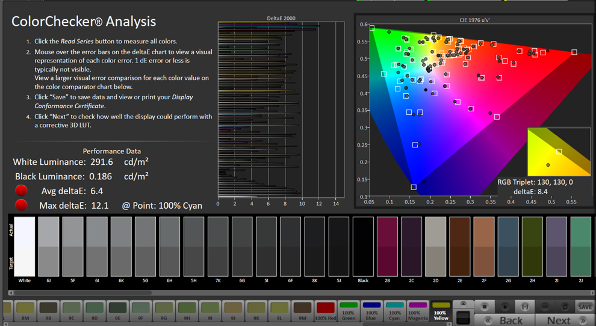The height and width of the screenshot is (326, 596).
Task: Expand panel with up arrow above preview
Action: pos(463,304)
